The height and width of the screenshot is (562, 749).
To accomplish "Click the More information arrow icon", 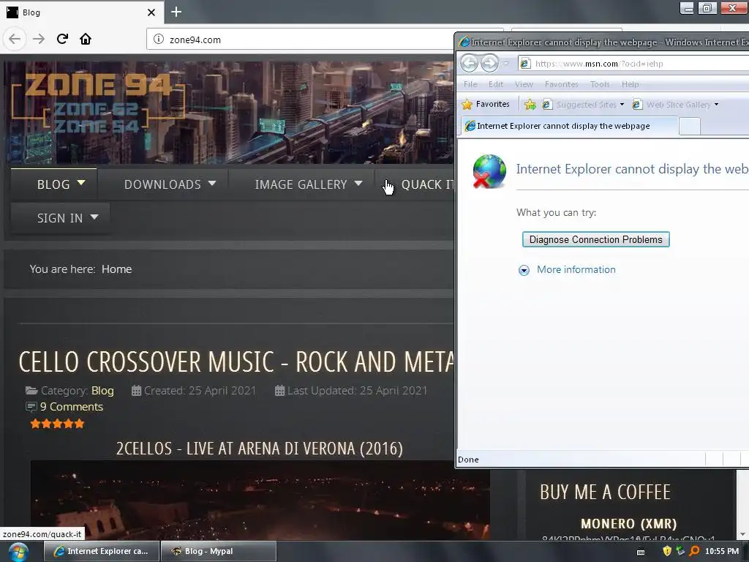I will pos(524,271).
